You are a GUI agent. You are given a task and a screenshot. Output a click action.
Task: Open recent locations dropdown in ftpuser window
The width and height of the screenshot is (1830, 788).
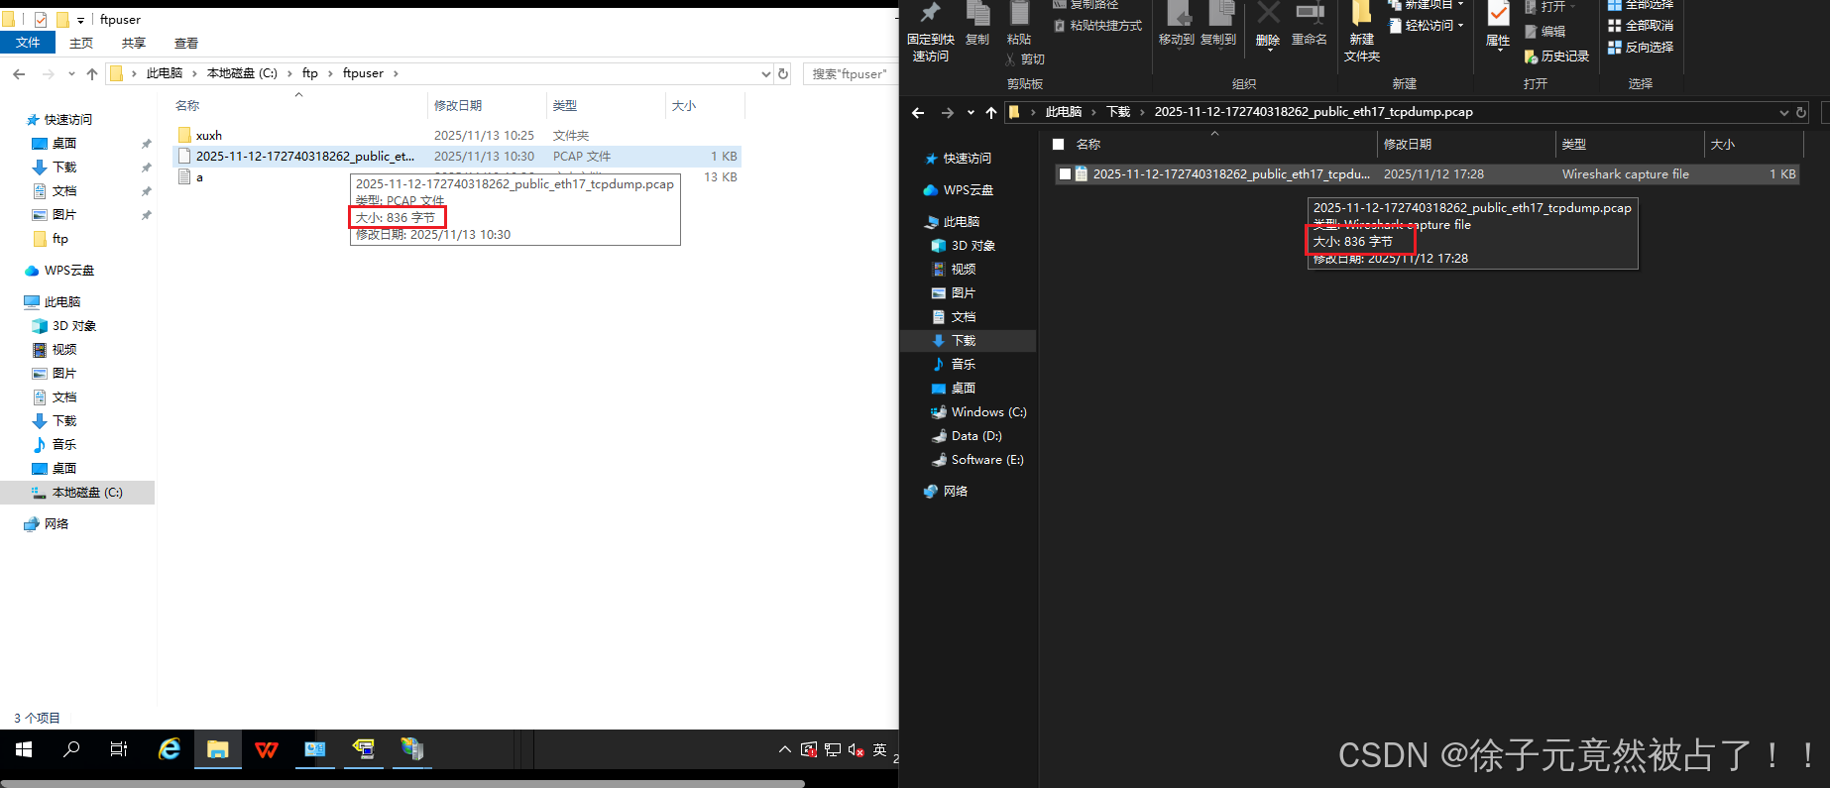click(x=71, y=73)
